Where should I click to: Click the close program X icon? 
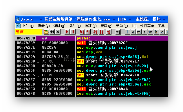tap(58, 32)
